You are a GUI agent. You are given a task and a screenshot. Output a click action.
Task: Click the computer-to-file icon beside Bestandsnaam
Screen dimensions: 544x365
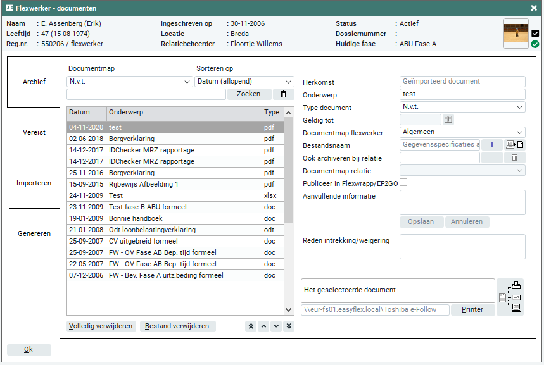515,145
